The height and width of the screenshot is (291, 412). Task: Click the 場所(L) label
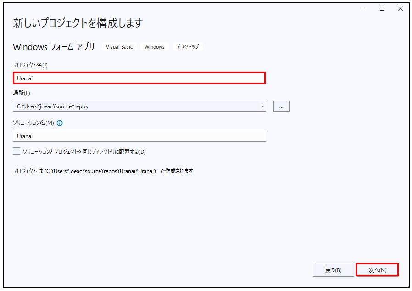tap(21, 93)
